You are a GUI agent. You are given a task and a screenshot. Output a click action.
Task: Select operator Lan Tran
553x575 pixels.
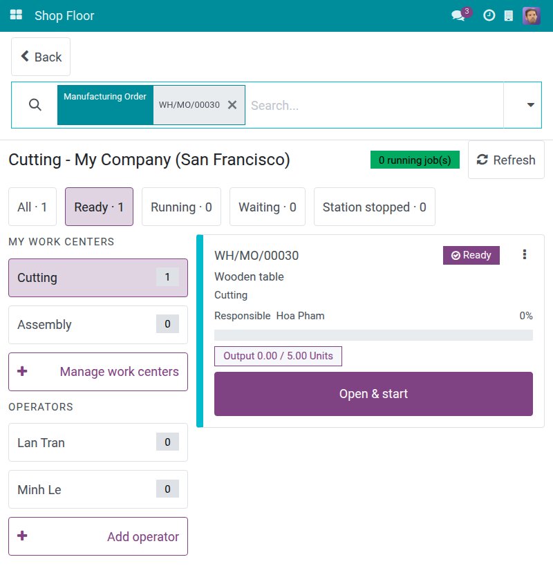[98, 442]
